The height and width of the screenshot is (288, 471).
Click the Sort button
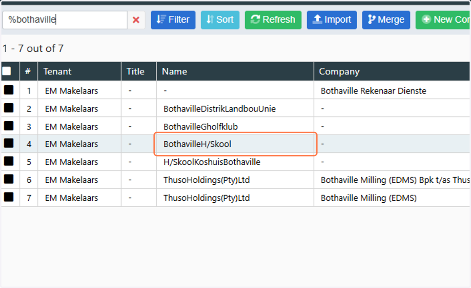[220, 20]
